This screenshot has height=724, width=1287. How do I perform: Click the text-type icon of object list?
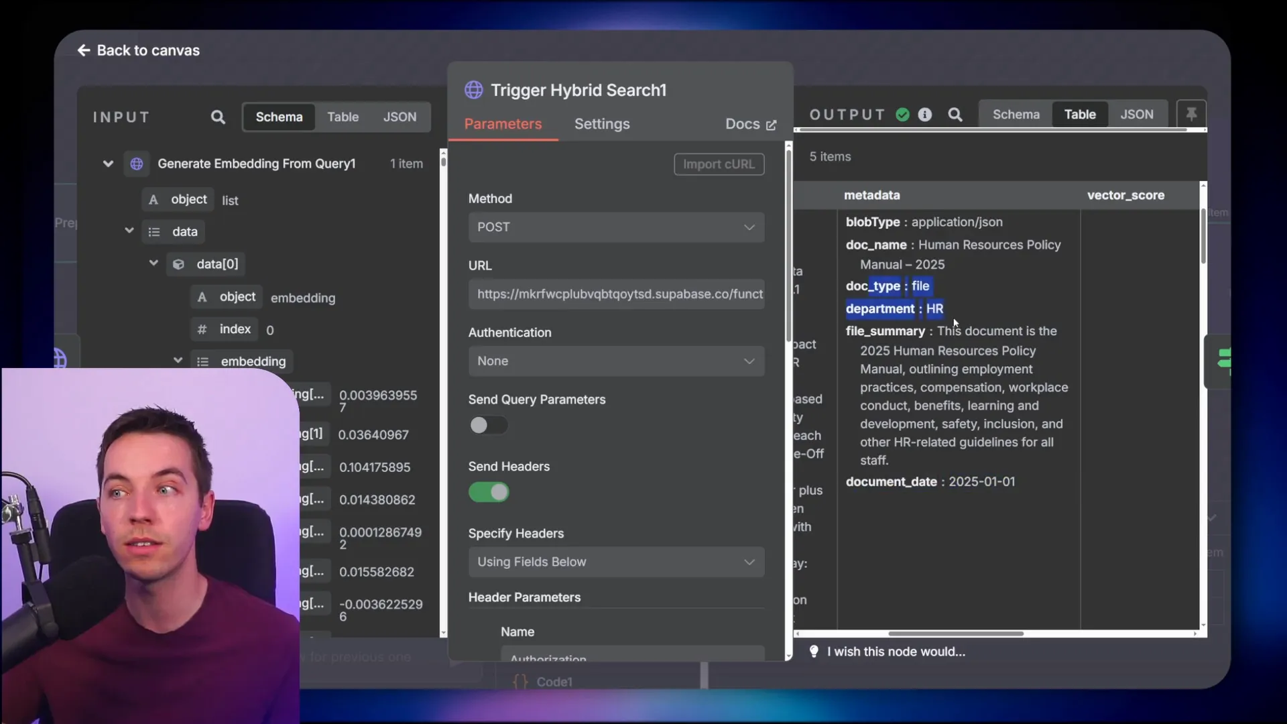pos(154,200)
